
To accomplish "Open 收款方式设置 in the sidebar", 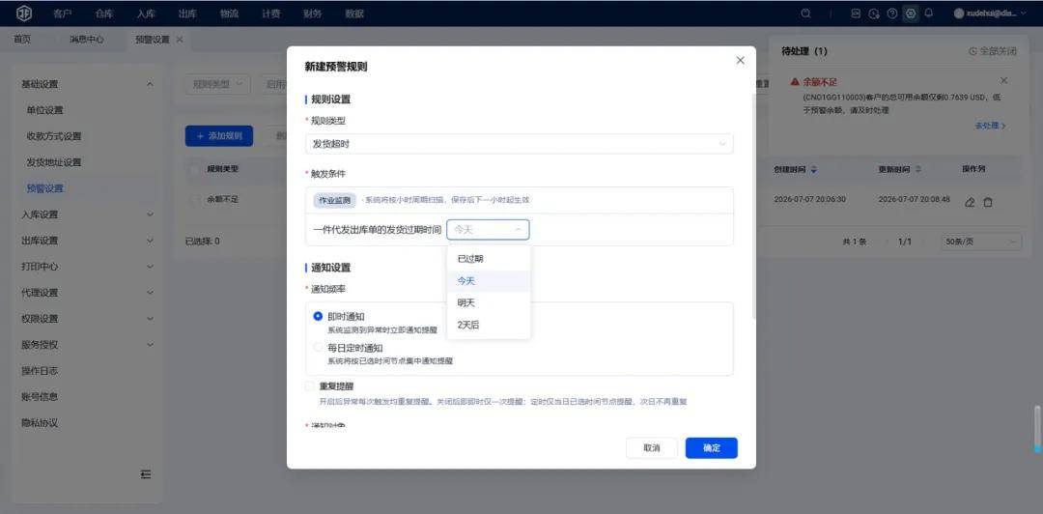I will pos(54,136).
